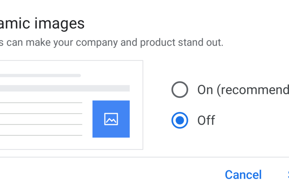Image resolution: width=289 pixels, height=192 pixels.
Task: Click "stand out." at the description's end
Action: [201, 42]
